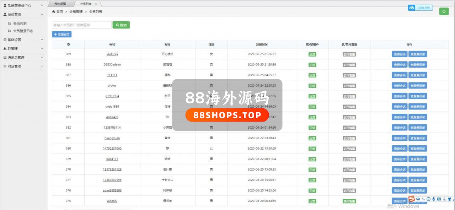Open the Sogou input emoji smiley icon
Screen dimensions: 455x210
point(429,199)
